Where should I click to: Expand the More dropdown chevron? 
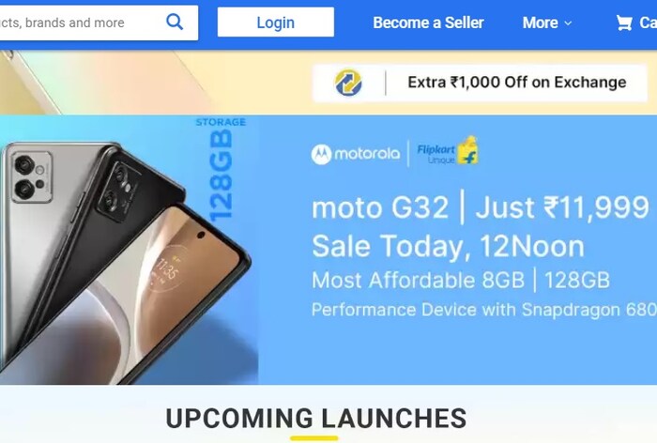pyautogui.click(x=568, y=23)
